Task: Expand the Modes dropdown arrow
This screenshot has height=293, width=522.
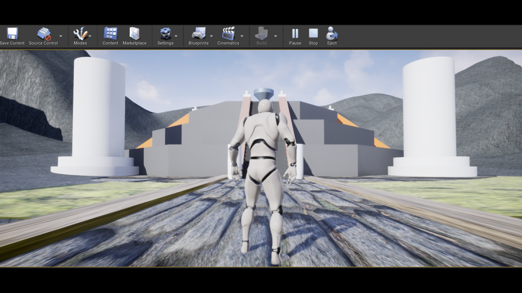Action: [x=90, y=36]
